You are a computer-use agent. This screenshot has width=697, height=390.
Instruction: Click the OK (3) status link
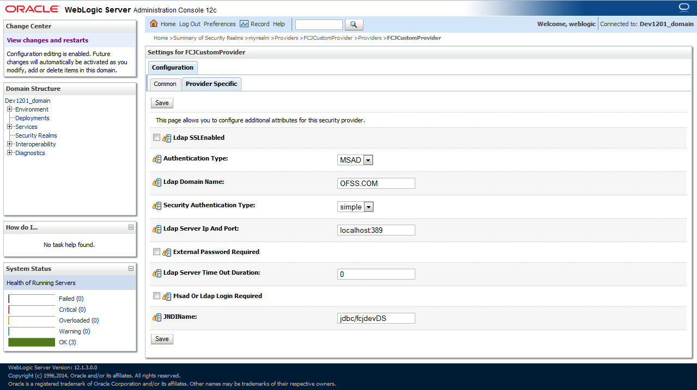click(x=68, y=342)
